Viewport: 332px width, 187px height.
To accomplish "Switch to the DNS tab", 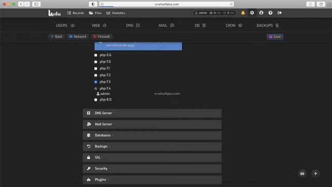I will pyautogui.click(x=133, y=25).
